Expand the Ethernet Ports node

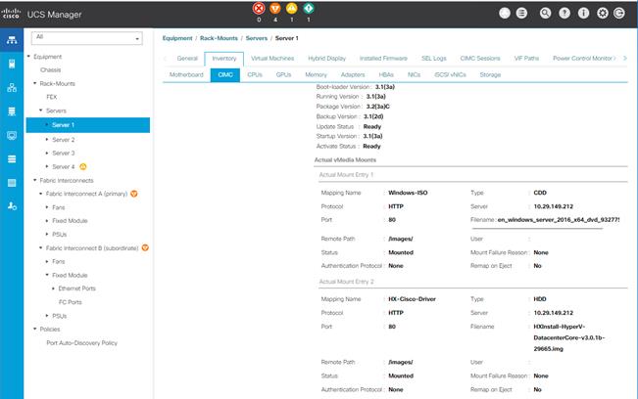pyautogui.click(x=53, y=288)
